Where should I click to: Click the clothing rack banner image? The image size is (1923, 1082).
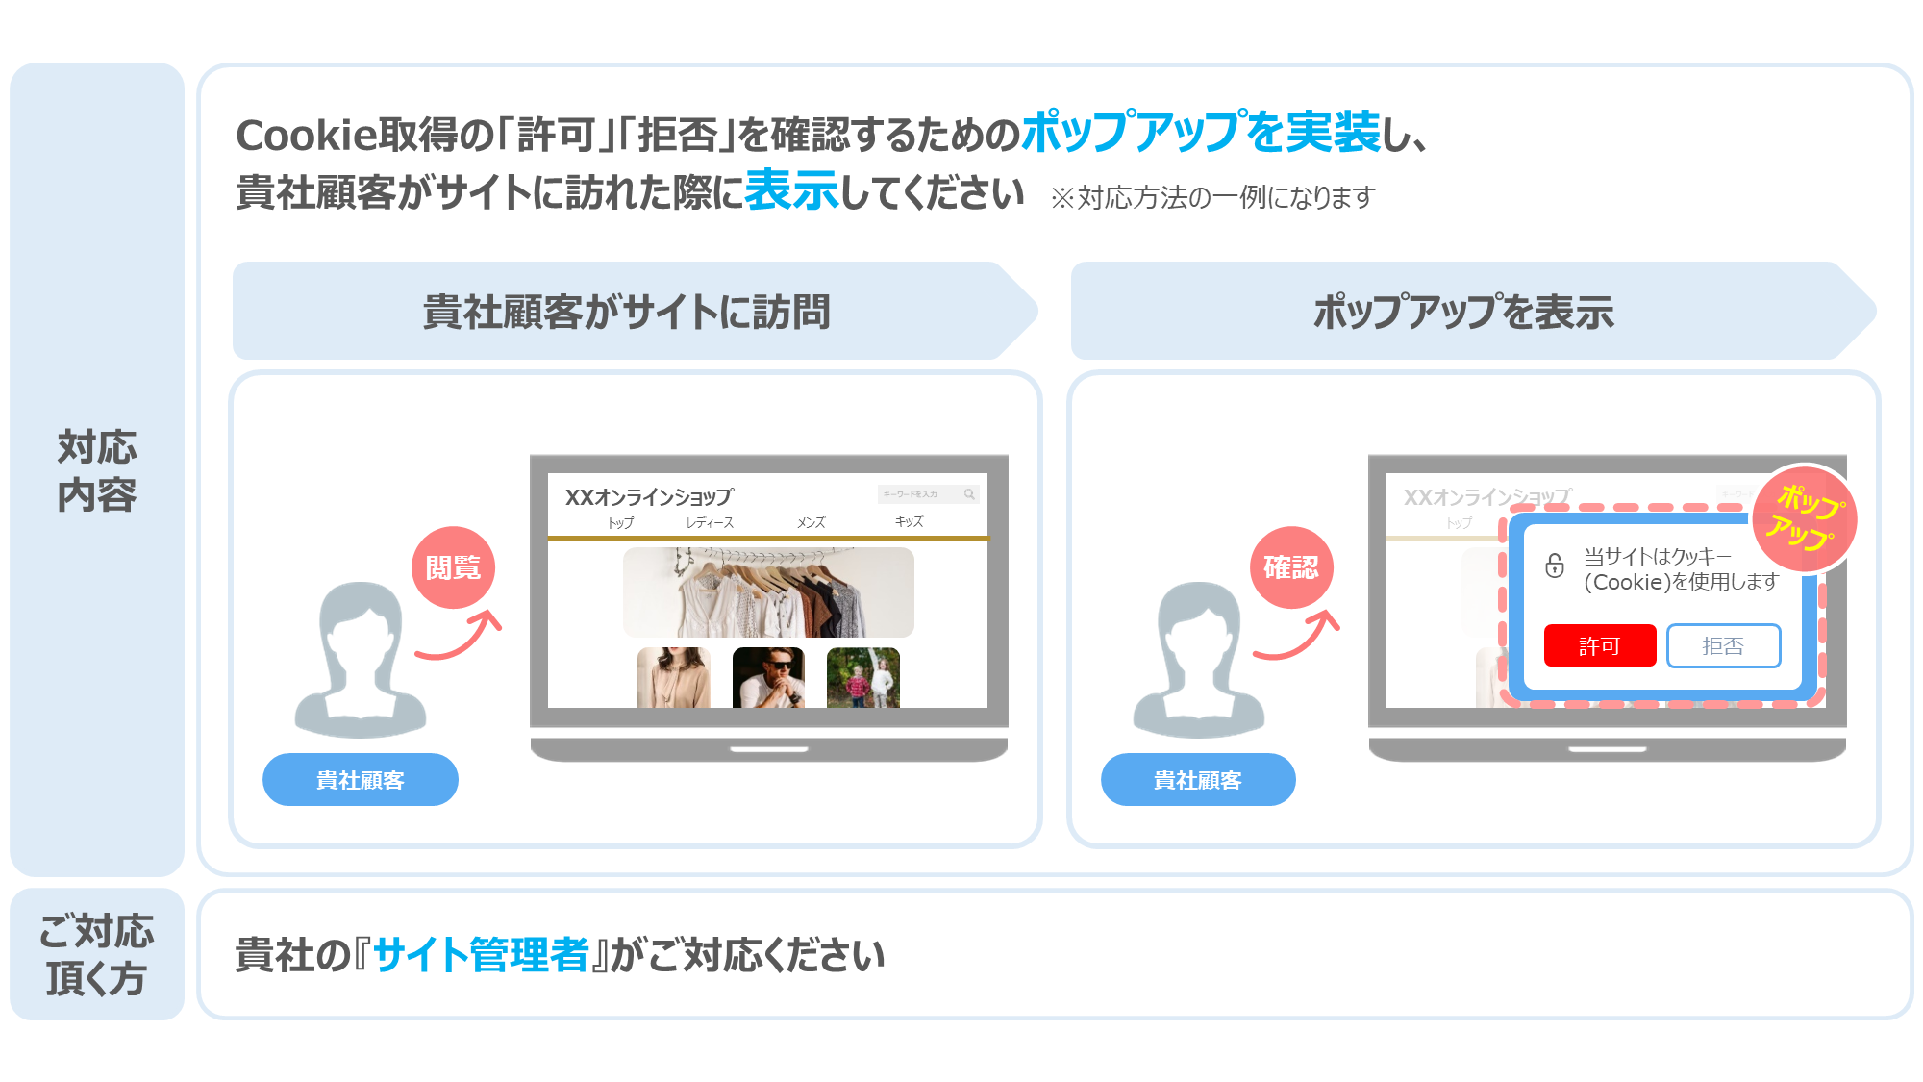coord(768,592)
